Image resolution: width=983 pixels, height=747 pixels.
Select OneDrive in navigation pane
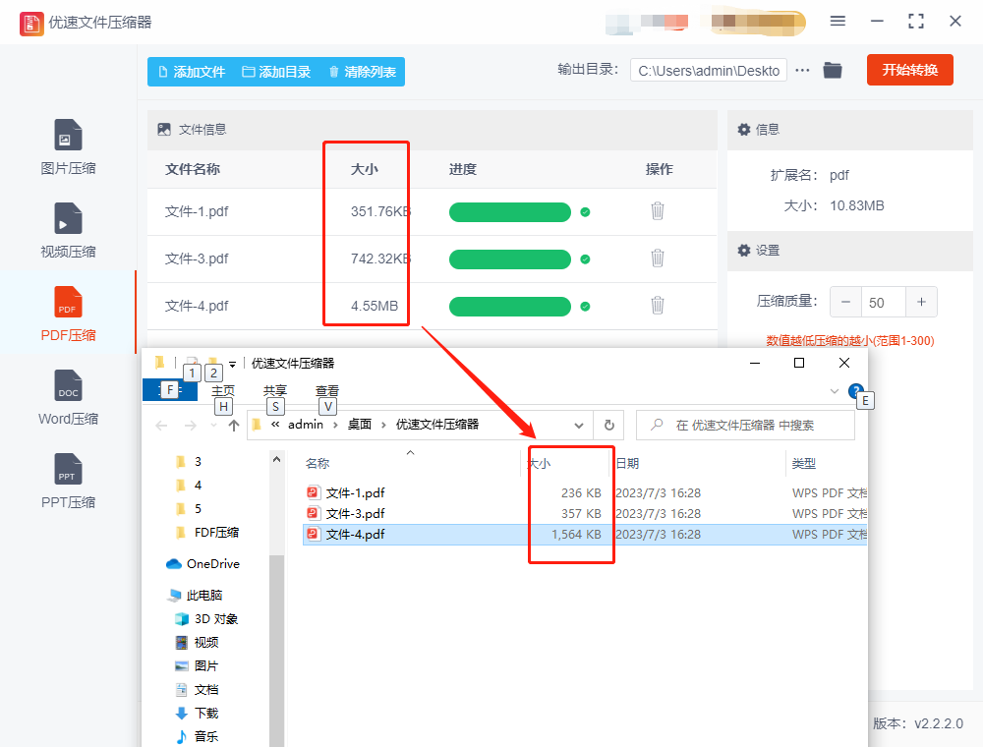(203, 564)
